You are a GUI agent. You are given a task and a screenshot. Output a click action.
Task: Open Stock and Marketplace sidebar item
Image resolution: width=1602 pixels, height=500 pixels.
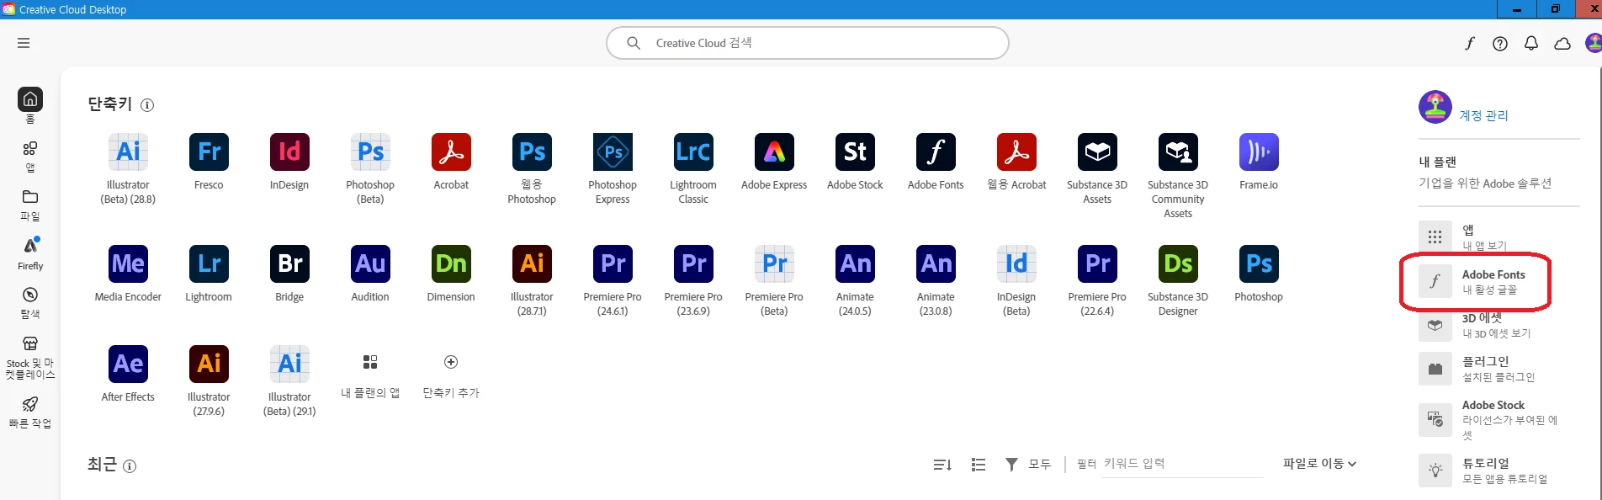[30, 343]
